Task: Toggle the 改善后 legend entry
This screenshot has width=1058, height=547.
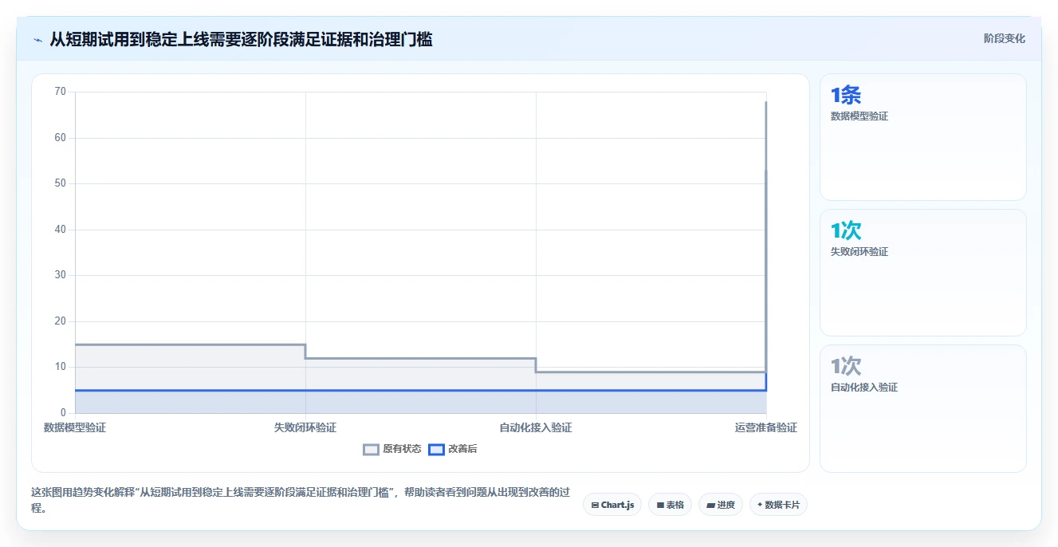Action: tap(453, 449)
